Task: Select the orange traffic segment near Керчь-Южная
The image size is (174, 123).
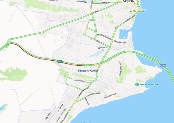Action: tap(96, 65)
